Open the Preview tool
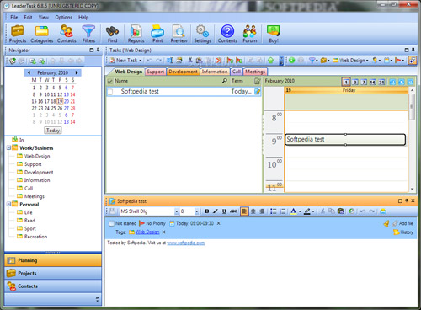This screenshot has height=310, width=421. coord(179,34)
